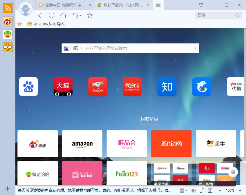Click the incognito user avatar
This screenshot has height=195, width=246.
tap(25, 9)
